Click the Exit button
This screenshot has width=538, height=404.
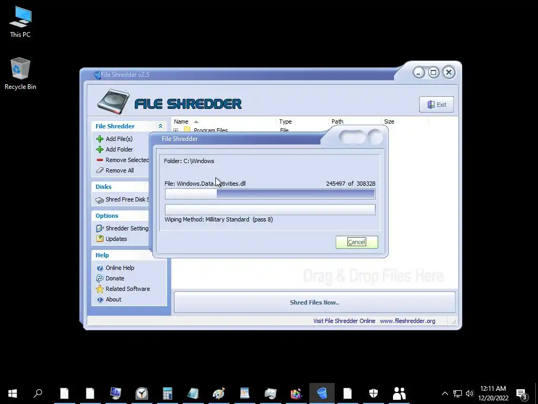pyautogui.click(x=437, y=105)
